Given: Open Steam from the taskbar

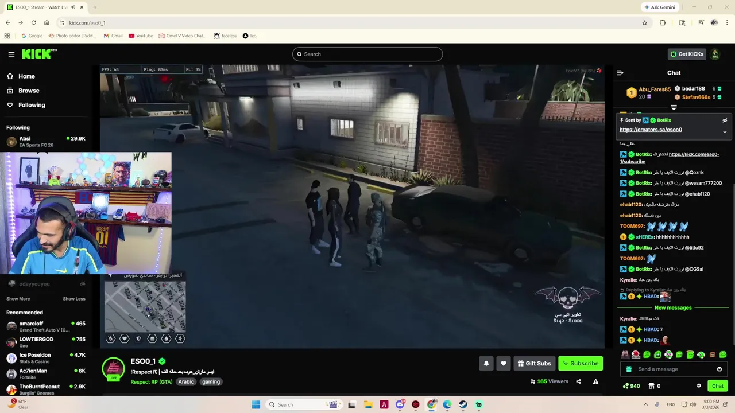Looking at the screenshot, I should point(463,404).
